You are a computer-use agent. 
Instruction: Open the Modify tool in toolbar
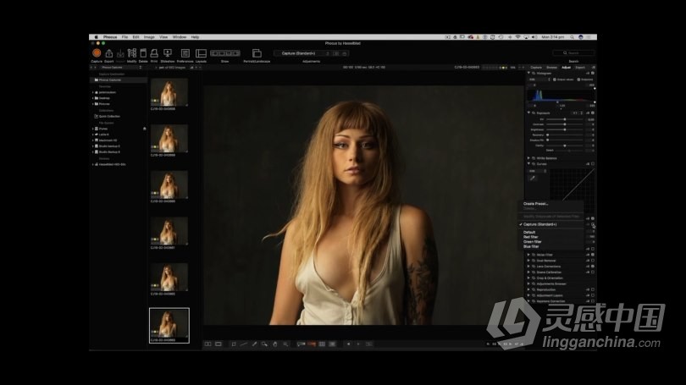(x=131, y=53)
